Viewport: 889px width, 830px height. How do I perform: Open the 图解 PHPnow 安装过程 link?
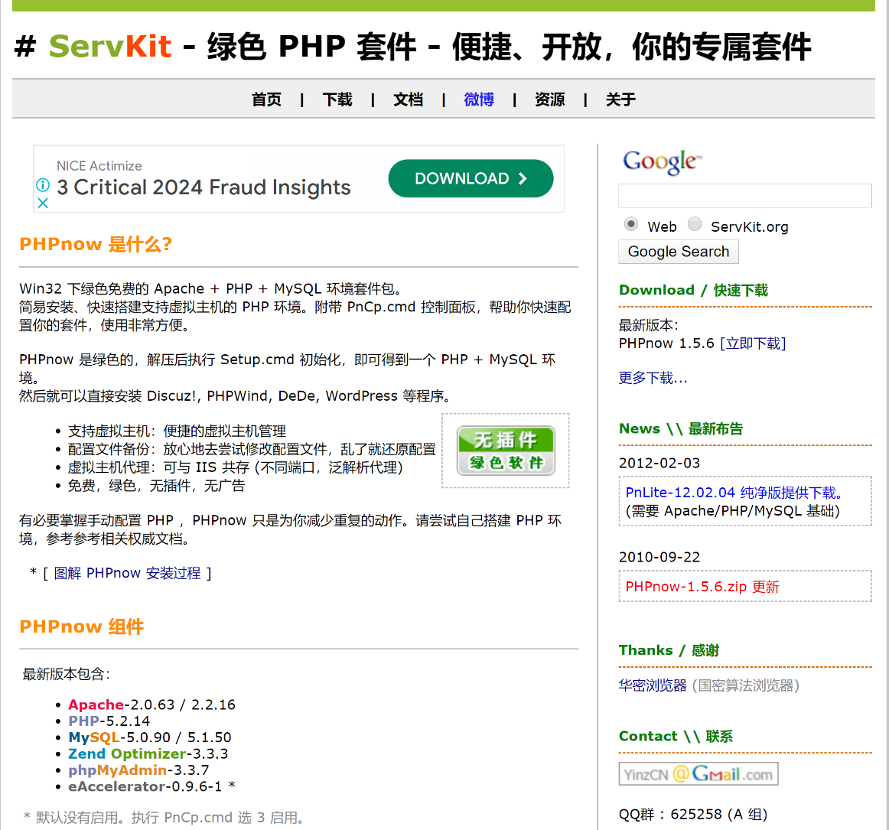pos(127,573)
